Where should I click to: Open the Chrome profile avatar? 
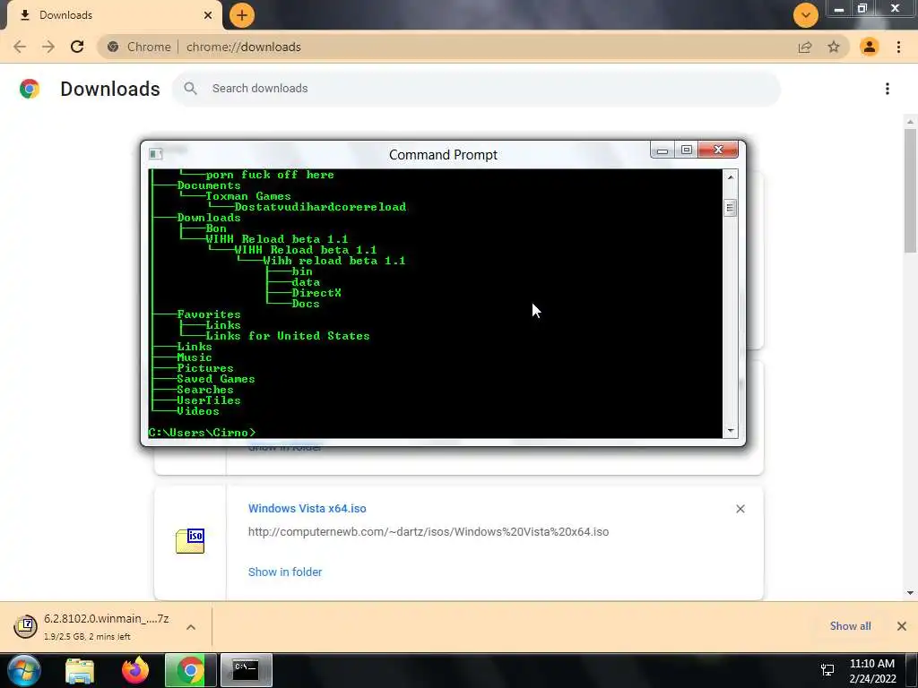click(x=870, y=47)
